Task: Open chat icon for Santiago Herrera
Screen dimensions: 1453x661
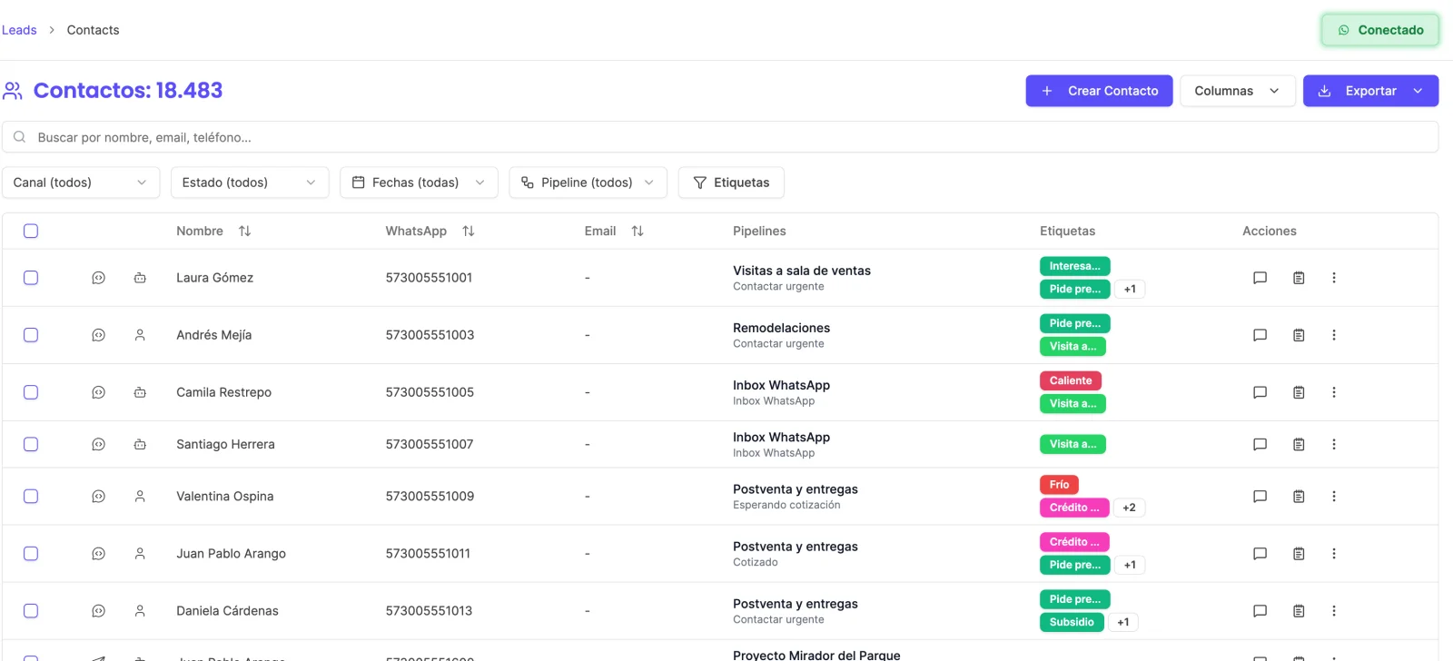Action: 1260,444
